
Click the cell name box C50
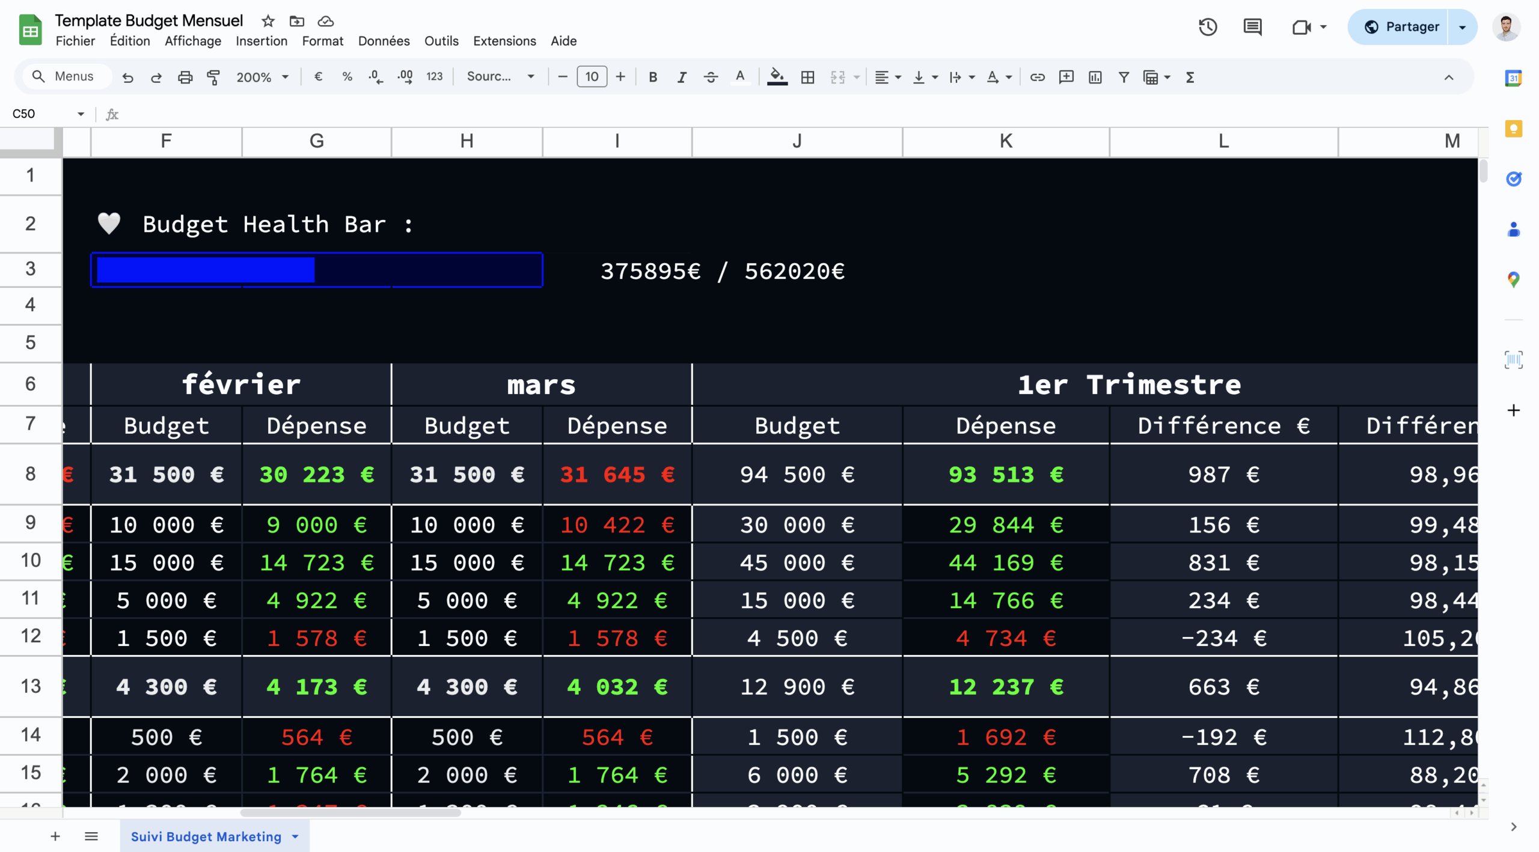pos(42,114)
